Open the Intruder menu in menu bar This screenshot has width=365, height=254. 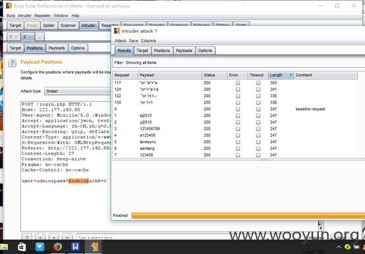coord(24,16)
